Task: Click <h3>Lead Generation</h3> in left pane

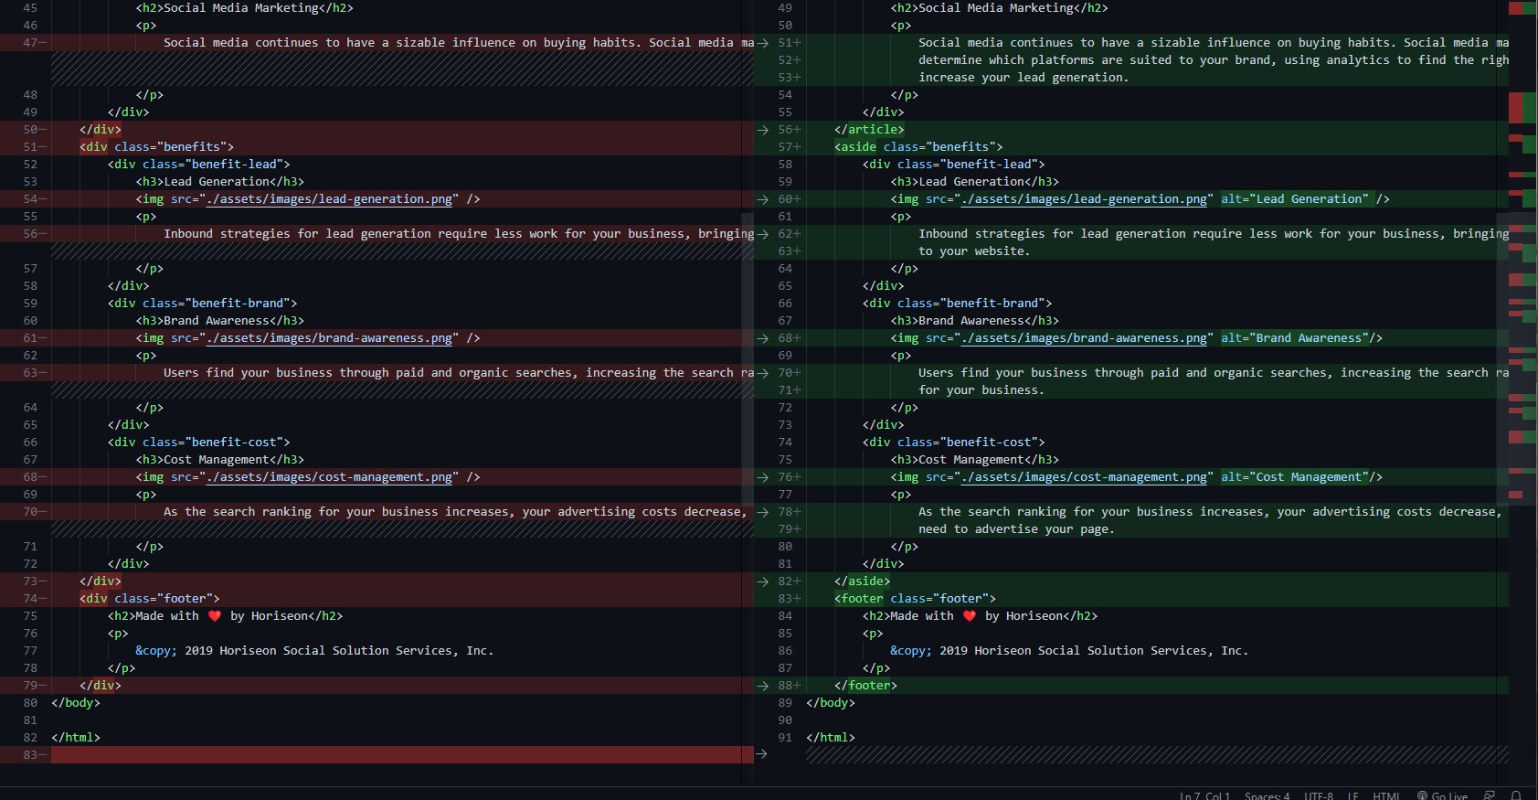Action: [219, 182]
